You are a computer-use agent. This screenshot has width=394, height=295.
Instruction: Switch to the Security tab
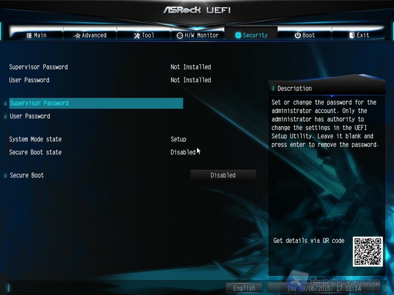pos(251,36)
